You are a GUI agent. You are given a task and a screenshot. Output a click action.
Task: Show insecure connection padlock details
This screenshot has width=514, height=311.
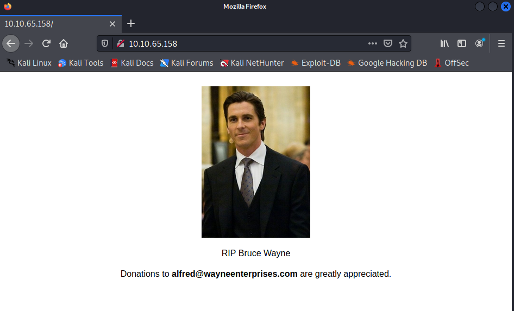(x=121, y=43)
